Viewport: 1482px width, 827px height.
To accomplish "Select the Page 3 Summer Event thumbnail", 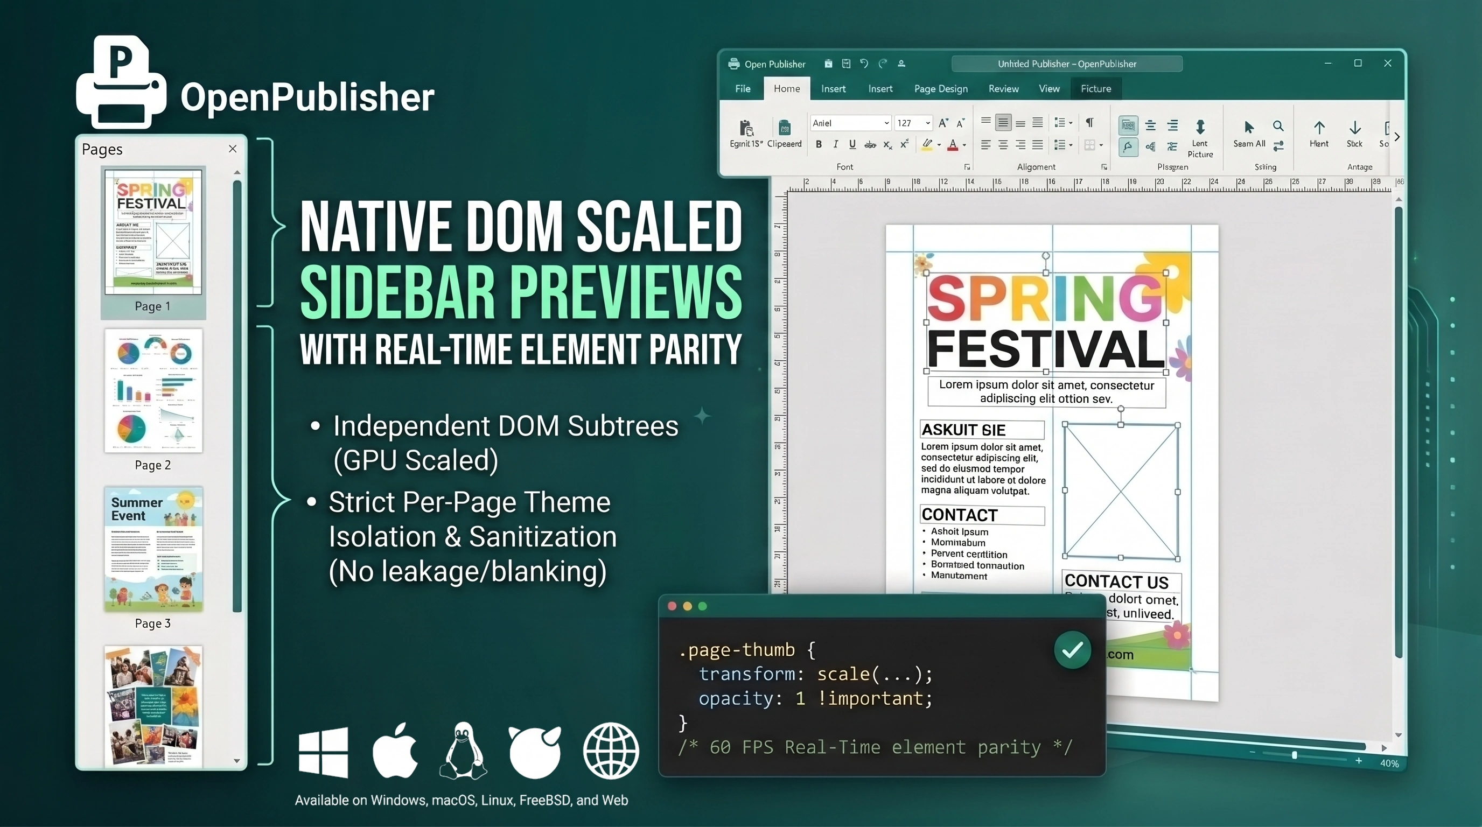I will pyautogui.click(x=153, y=549).
